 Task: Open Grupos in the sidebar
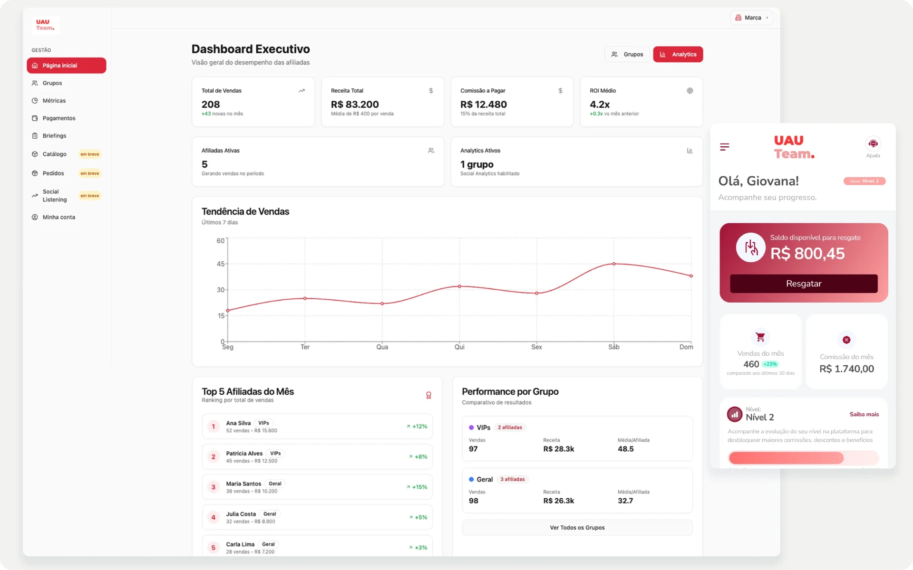tap(67, 83)
